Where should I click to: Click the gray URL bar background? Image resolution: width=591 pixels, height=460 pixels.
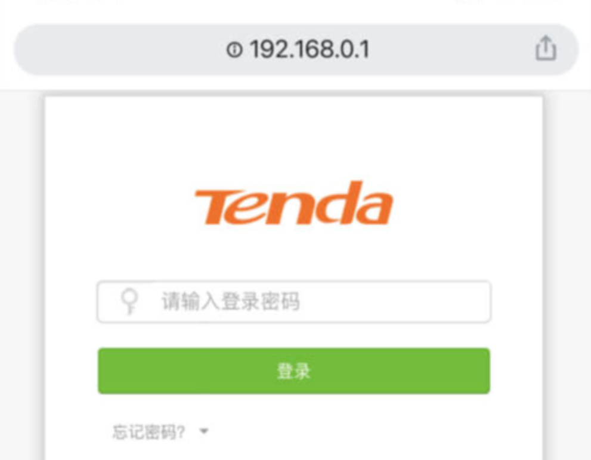(113, 50)
